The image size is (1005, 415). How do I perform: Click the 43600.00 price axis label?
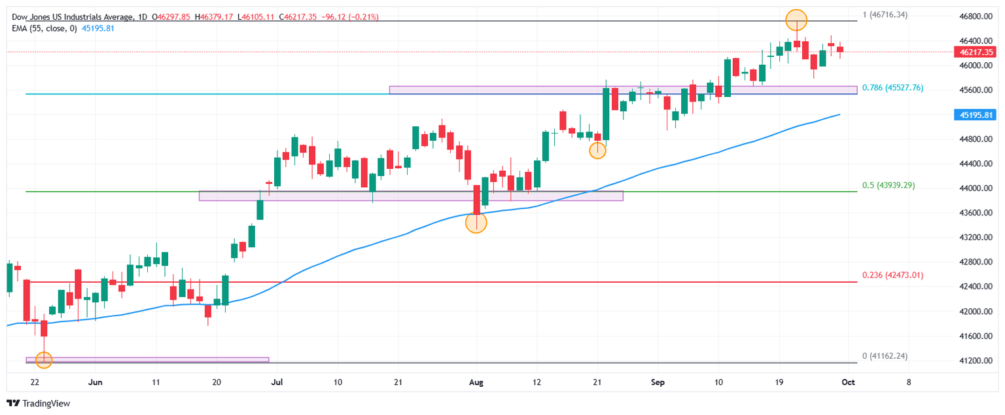(976, 213)
